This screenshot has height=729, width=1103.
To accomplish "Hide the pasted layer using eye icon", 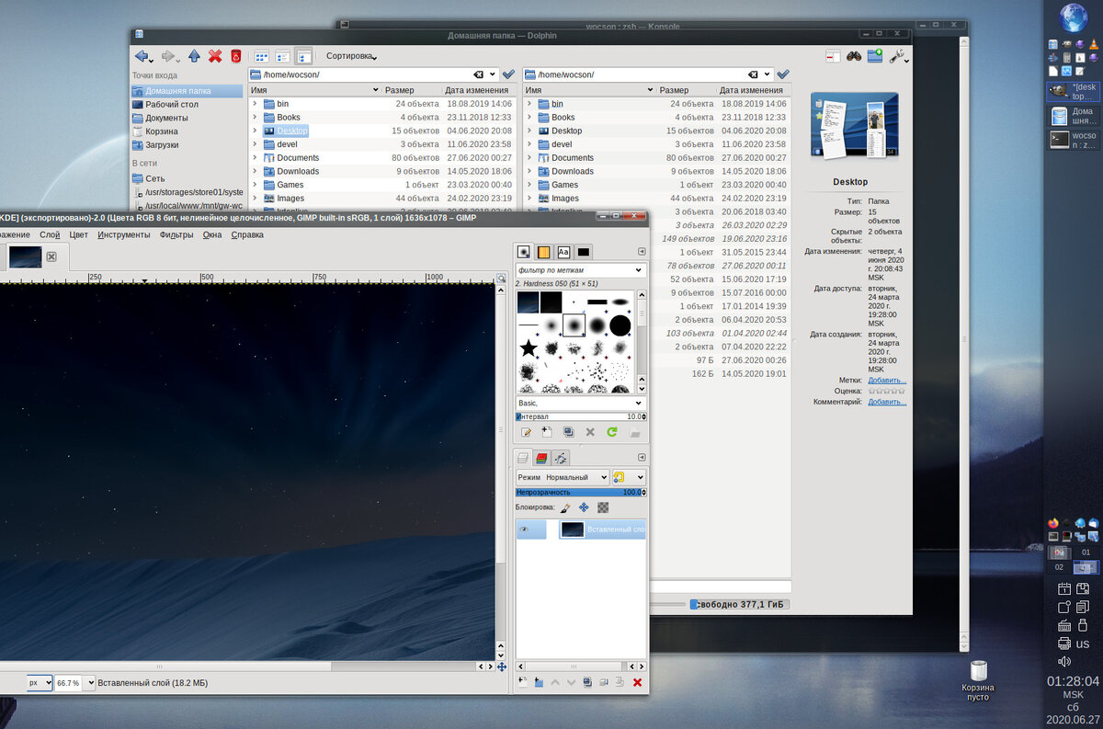I will (524, 530).
